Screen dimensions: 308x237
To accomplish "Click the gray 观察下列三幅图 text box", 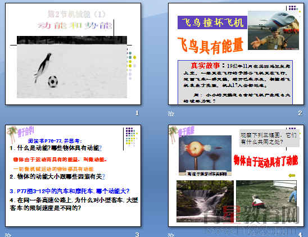I will (x=269, y=138).
